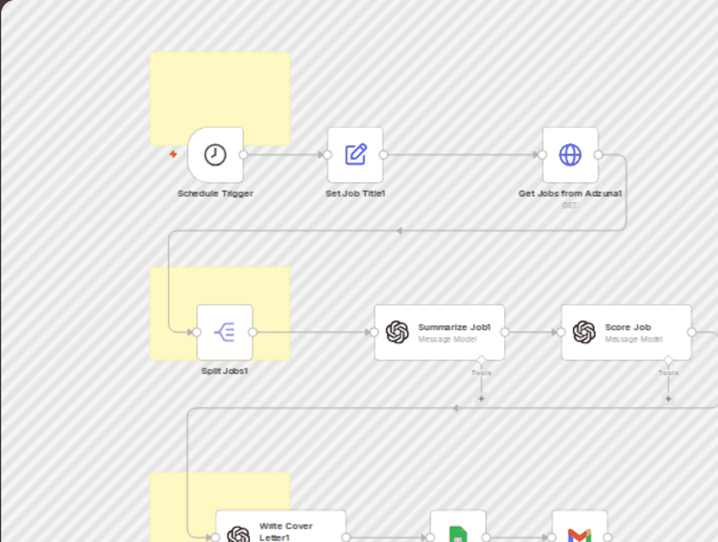The image size is (718, 542).
Task: Click the Tools diamond connector of Score Job
Action: pyautogui.click(x=668, y=360)
